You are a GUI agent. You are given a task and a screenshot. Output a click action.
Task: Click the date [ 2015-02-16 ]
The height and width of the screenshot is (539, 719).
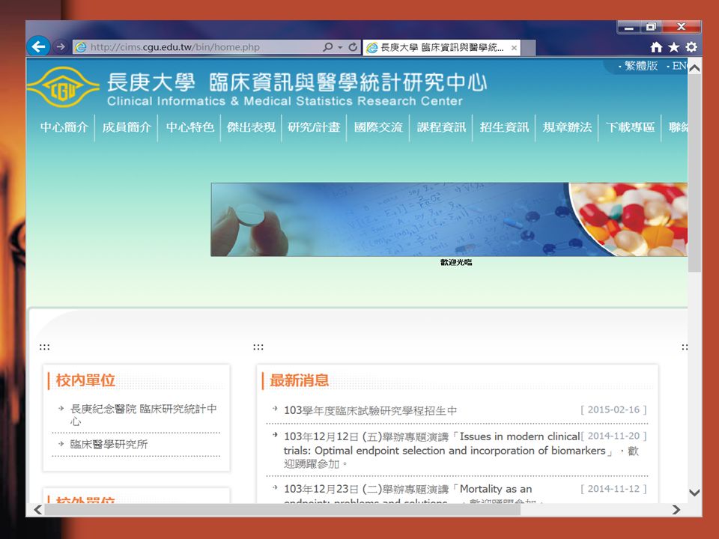click(x=613, y=409)
